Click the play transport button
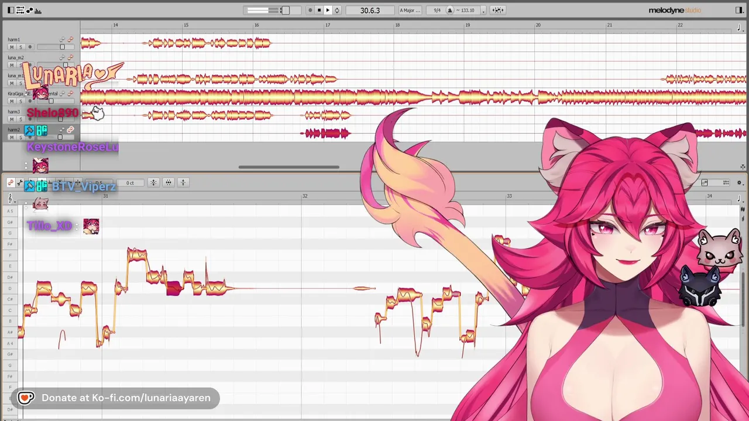Viewport: 749px width, 421px height. (x=328, y=10)
